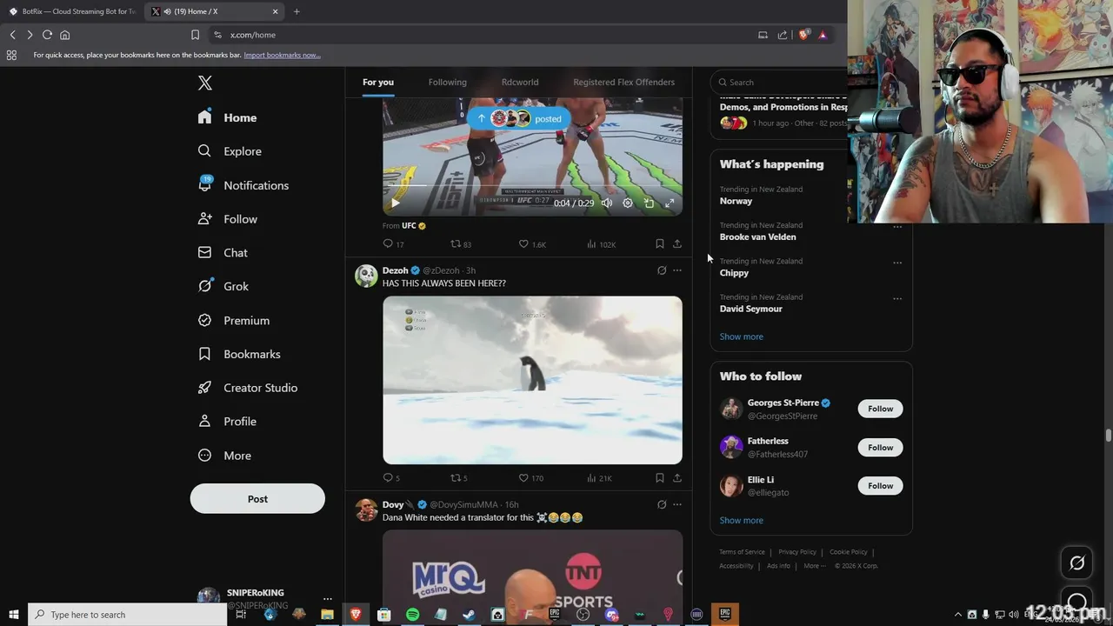The height and width of the screenshot is (626, 1113).
Task: Open more options on Dezoh's post
Action: pos(677,270)
